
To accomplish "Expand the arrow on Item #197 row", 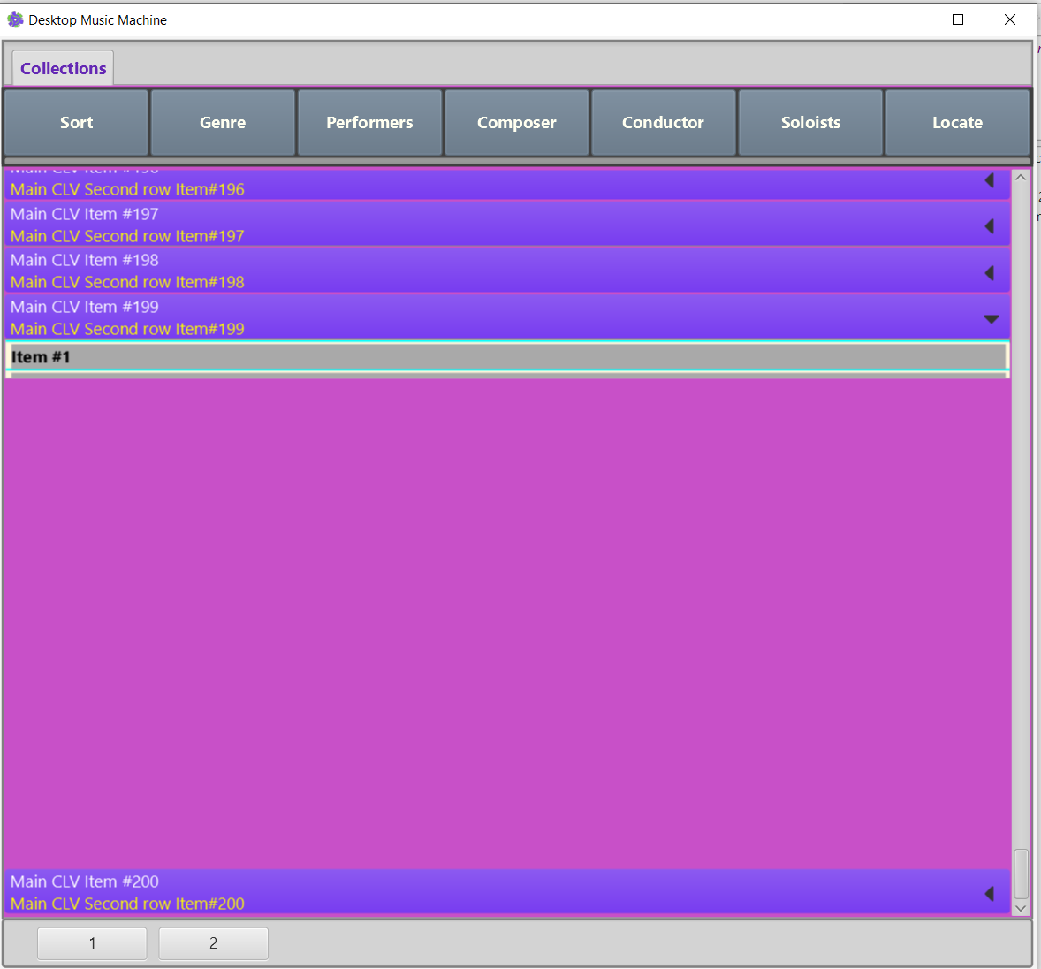I will 989,226.
